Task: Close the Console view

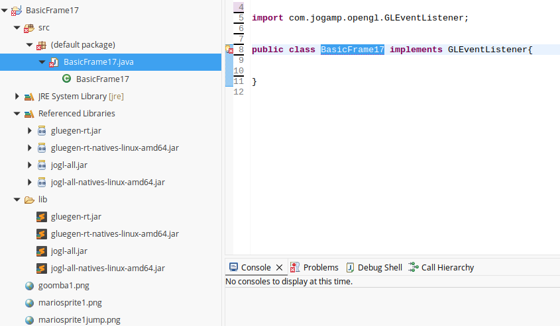Action: [x=279, y=267]
